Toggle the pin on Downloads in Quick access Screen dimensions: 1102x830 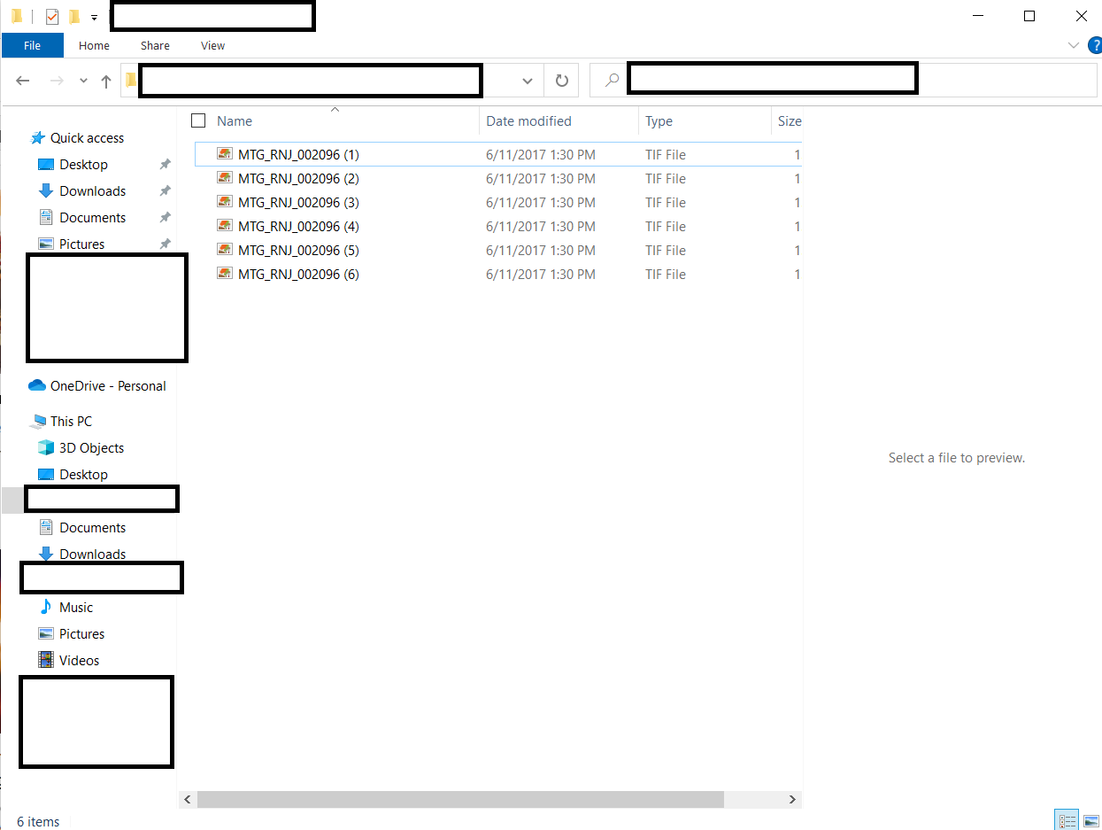164,190
